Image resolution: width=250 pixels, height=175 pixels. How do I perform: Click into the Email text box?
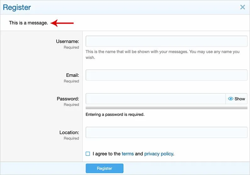pos(166,75)
